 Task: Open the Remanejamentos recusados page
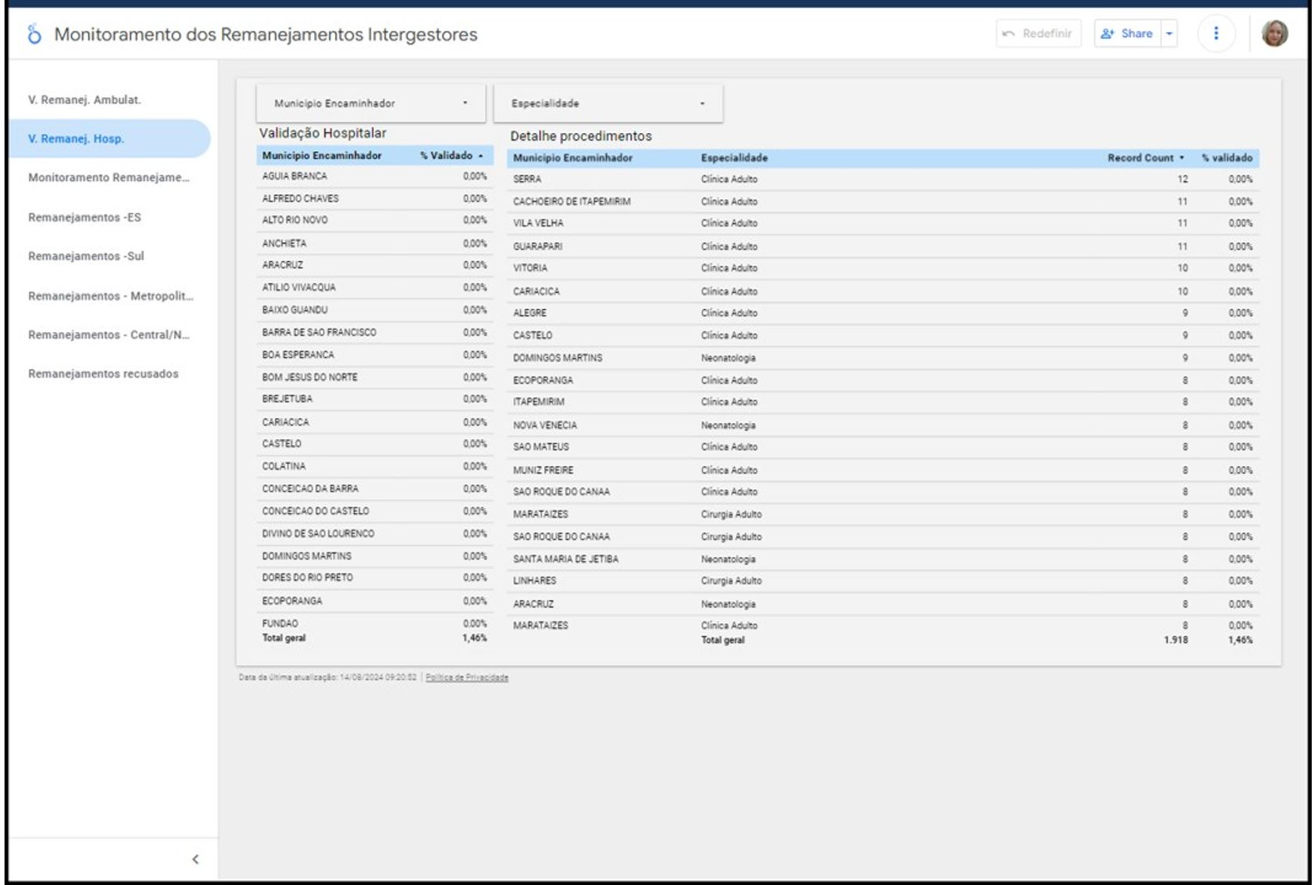pyautogui.click(x=103, y=374)
